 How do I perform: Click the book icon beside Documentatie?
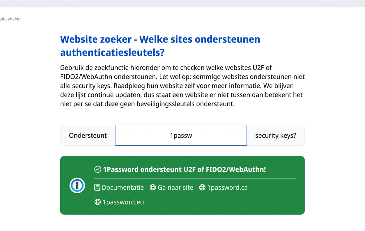coord(97,187)
